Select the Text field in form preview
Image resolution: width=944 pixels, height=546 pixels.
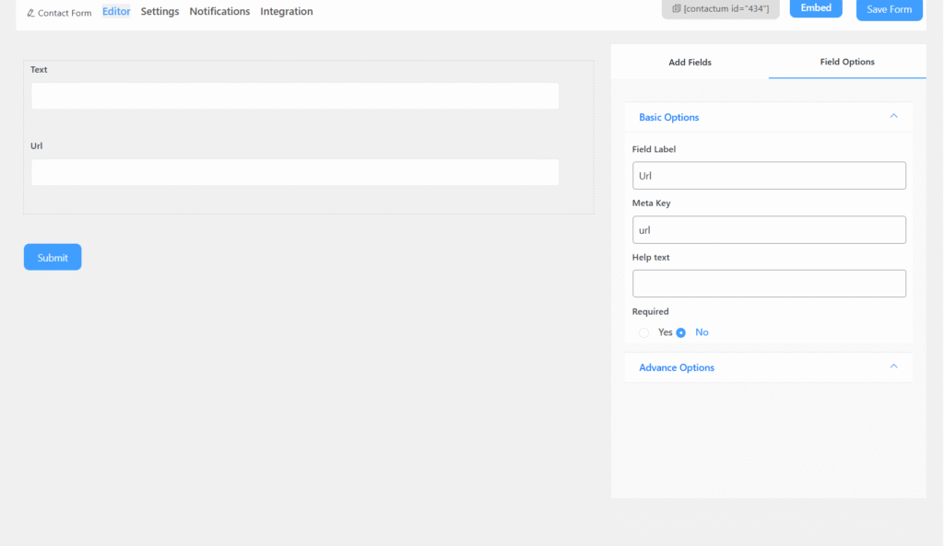point(295,97)
